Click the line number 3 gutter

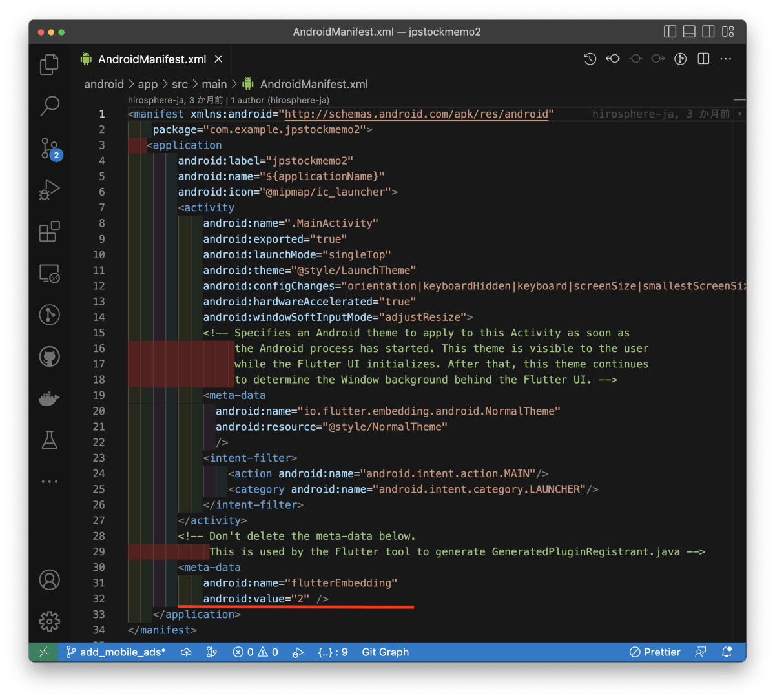point(101,145)
